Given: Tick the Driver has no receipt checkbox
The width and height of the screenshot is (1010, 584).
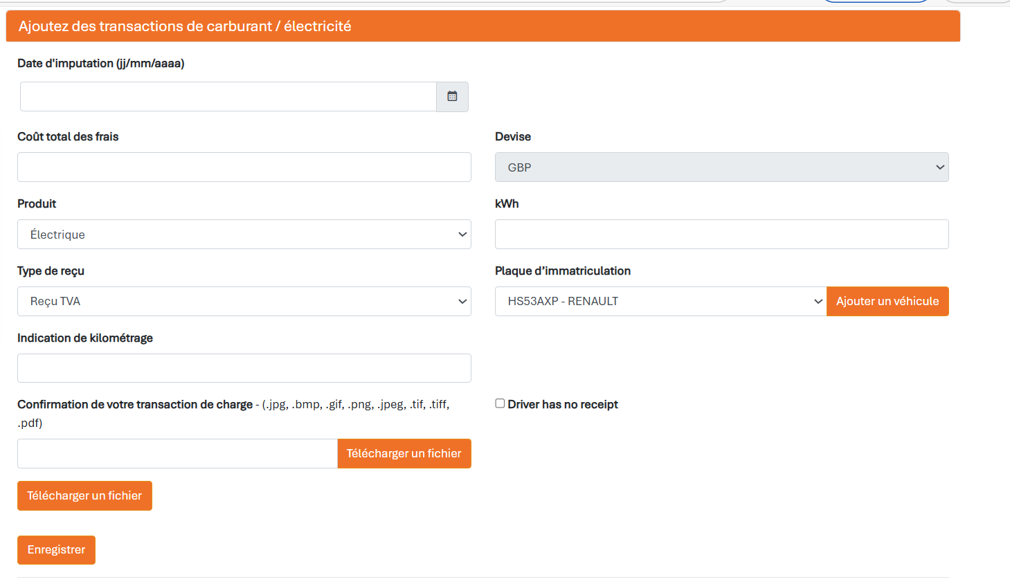Looking at the screenshot, I should 500,403.
